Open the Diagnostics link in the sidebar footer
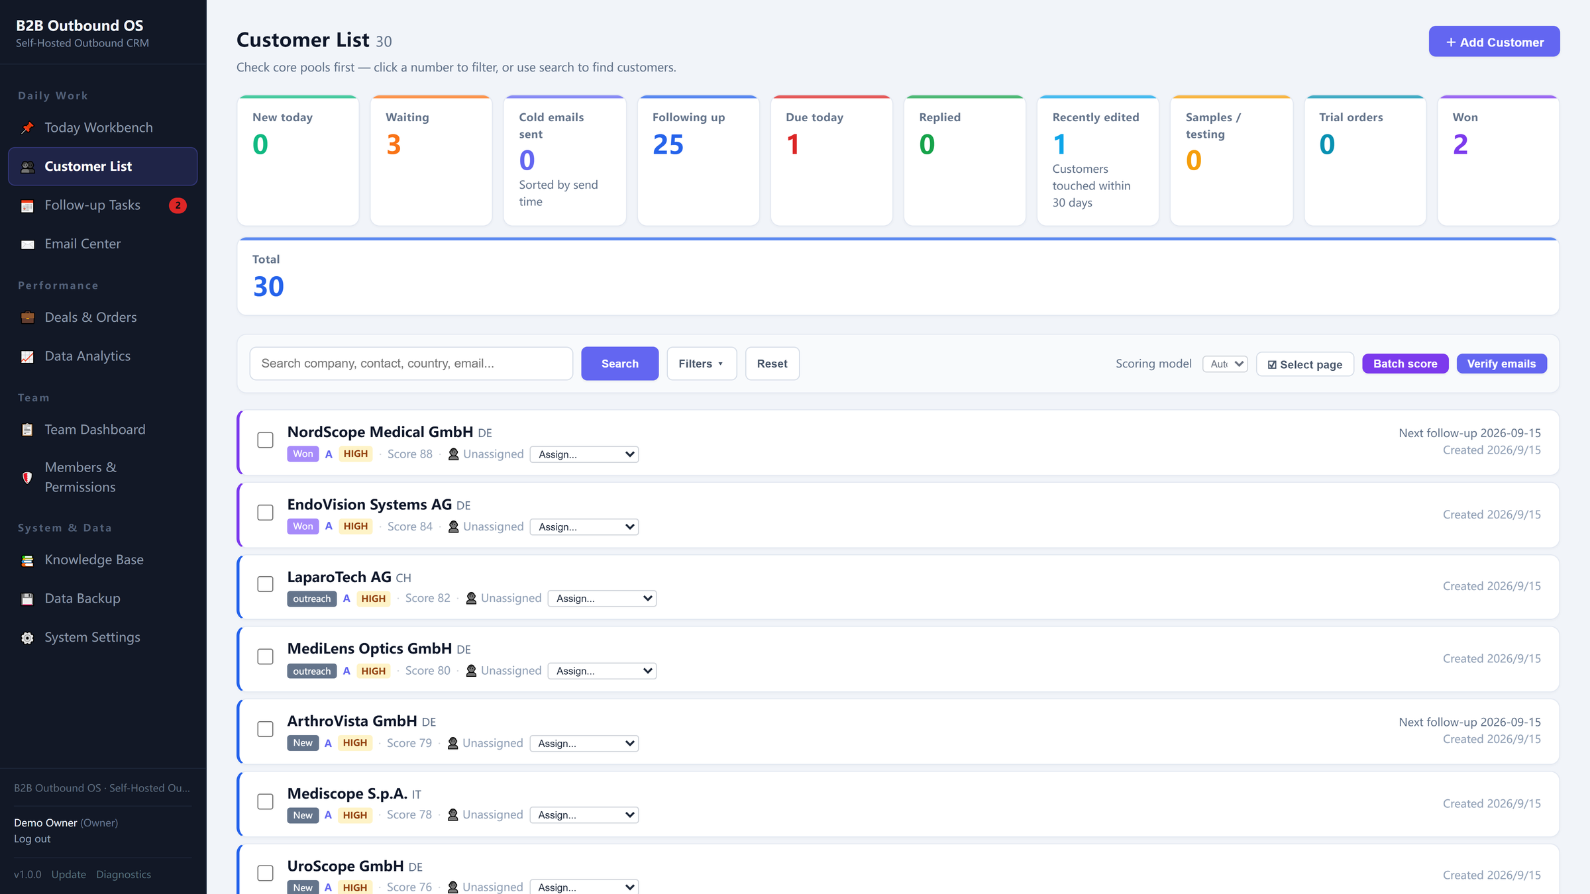This screenshot has width=1590, height=894. tap(123, 875)
